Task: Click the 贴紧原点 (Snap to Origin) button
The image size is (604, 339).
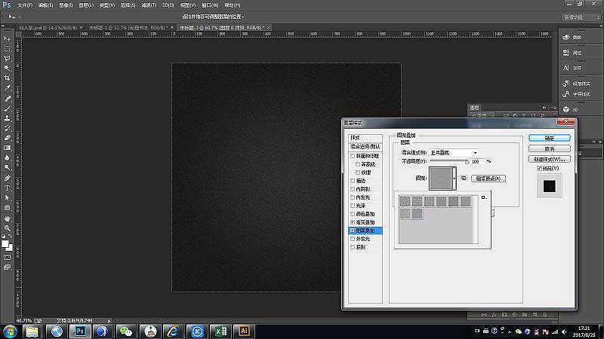Action: [489, 179]
